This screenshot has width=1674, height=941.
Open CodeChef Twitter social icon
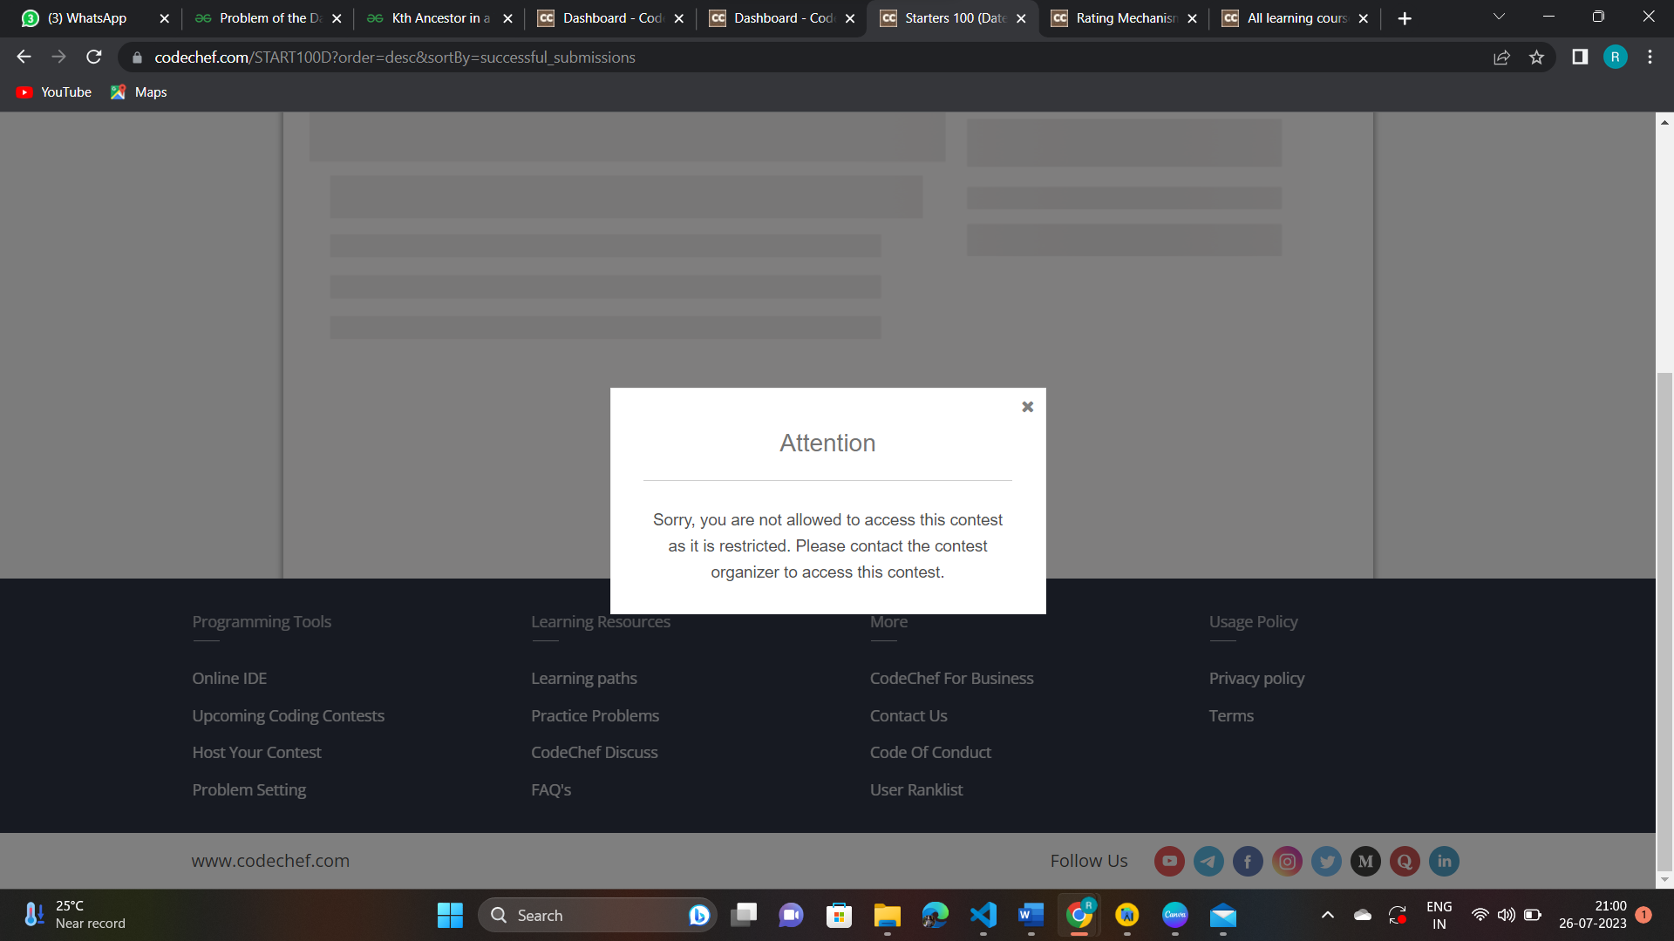coord(1326,862)
